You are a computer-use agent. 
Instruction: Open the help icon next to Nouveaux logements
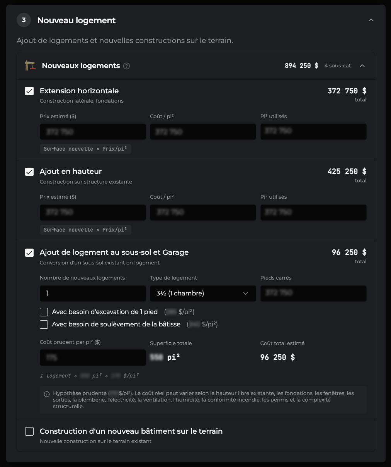click(126, 66)
